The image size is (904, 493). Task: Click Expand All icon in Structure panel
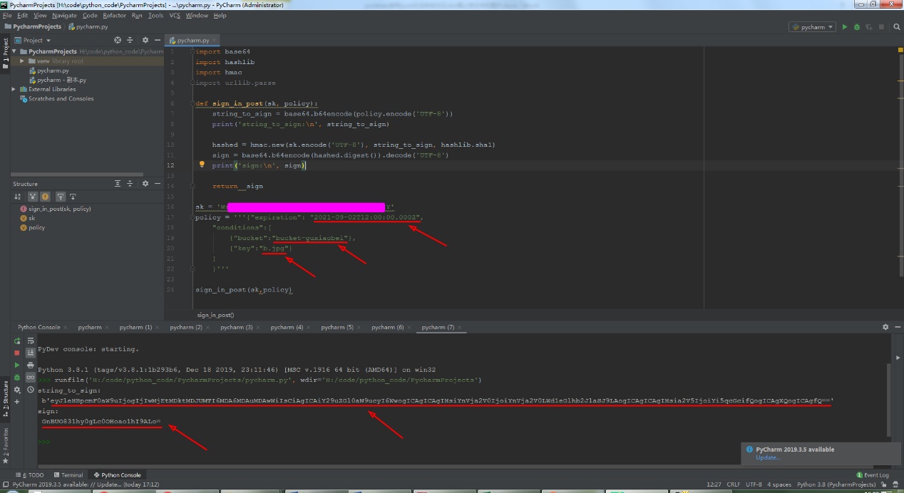click(118, 184)
